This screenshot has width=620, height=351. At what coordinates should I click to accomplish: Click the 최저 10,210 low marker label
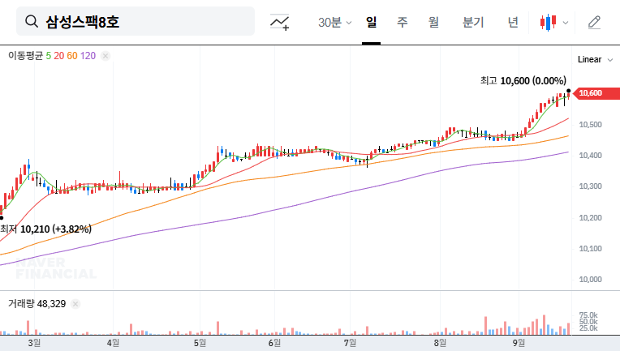[46, 229]
